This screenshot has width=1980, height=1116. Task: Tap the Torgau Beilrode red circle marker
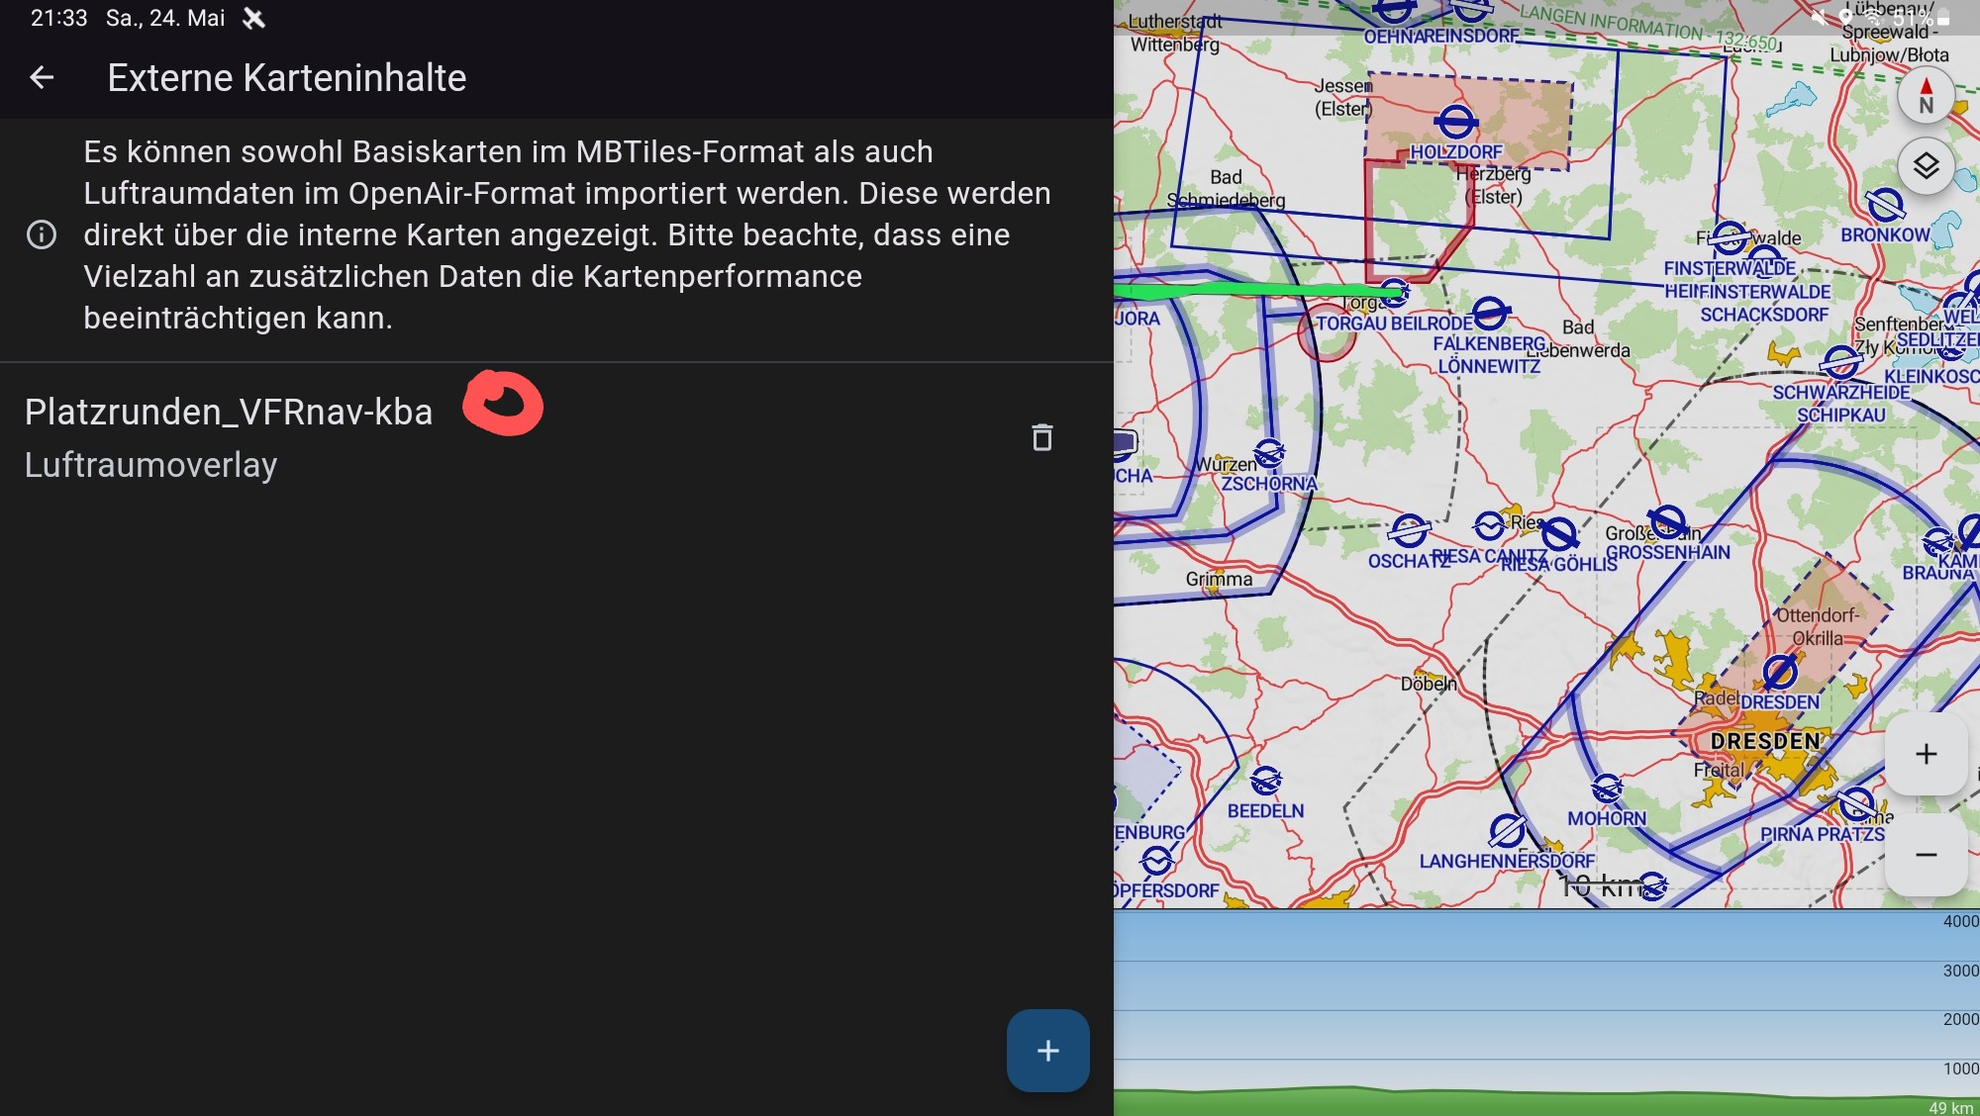point(1327,333)
